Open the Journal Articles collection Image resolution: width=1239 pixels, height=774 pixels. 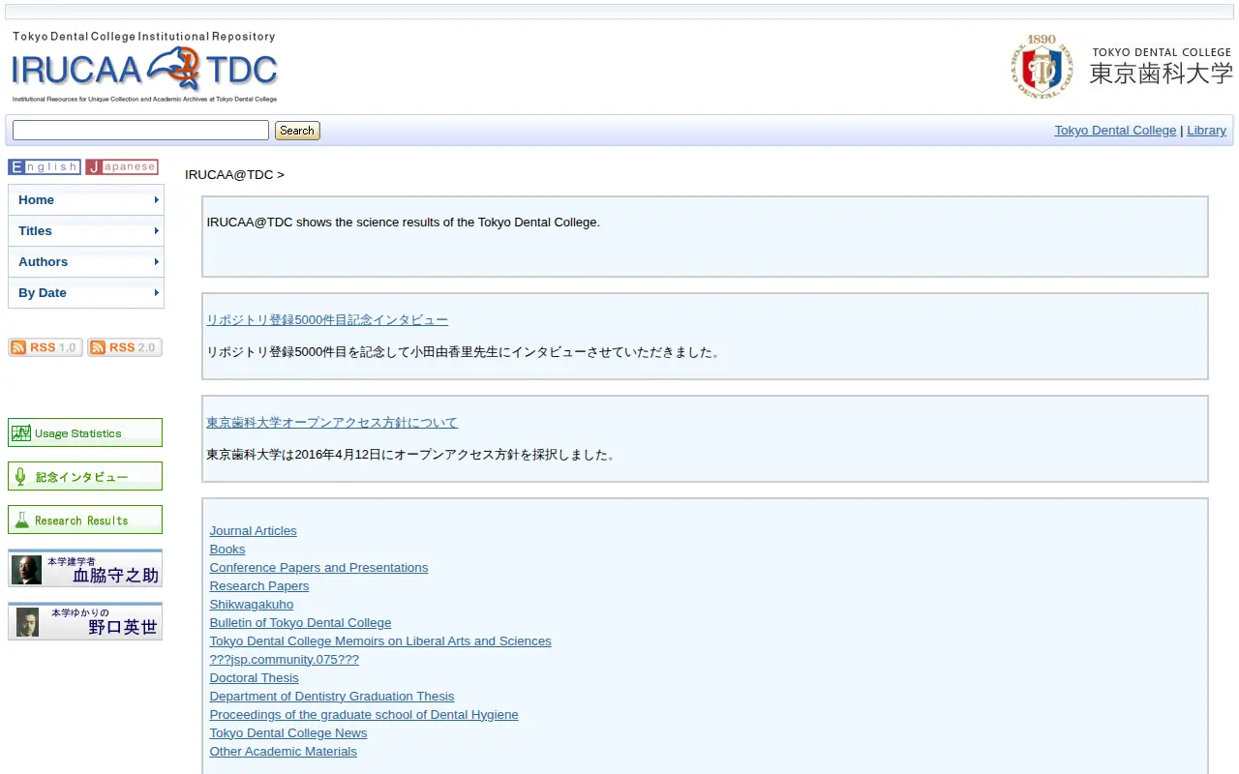[x=254, y=531]
